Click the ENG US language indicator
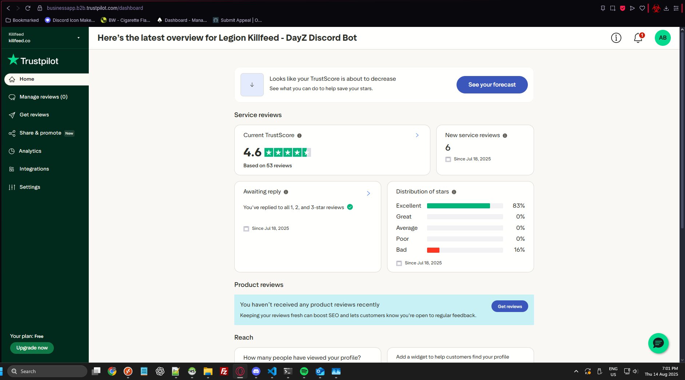 pyautogui.click(x=613, y=371)
